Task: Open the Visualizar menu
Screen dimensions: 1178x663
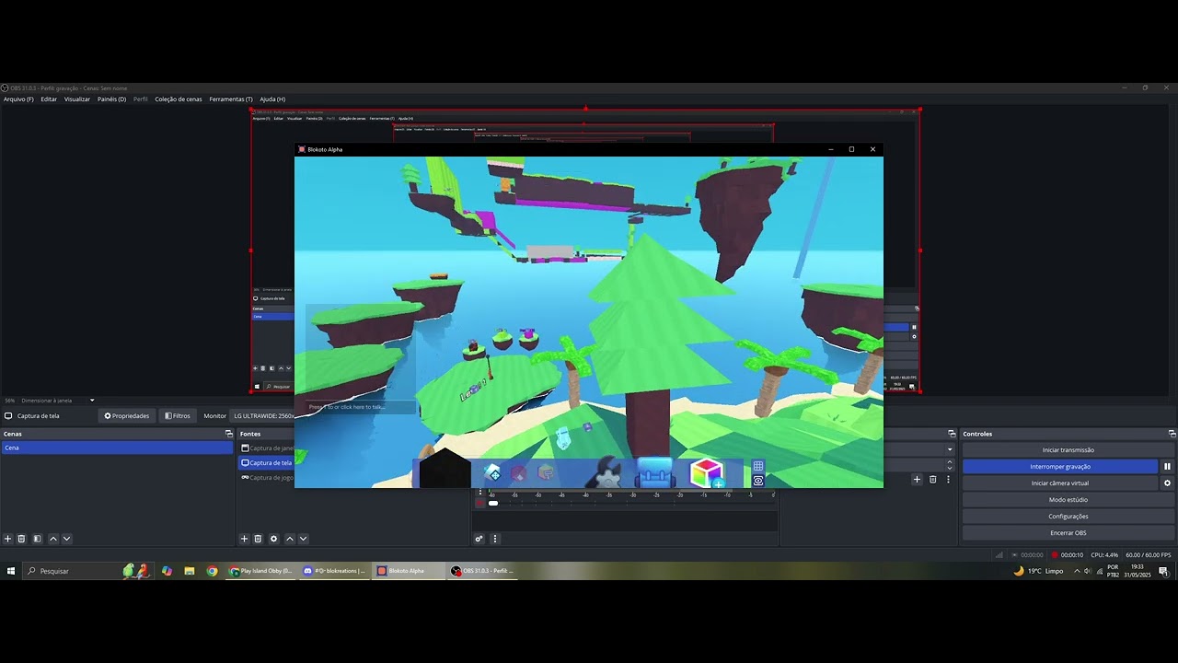Action: [x=77, y=99]
